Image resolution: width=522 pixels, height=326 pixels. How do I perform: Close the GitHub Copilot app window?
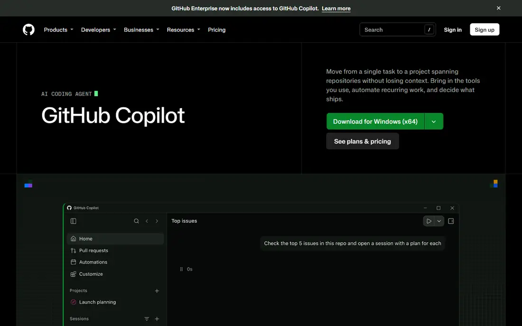click(x=452, y=208)
